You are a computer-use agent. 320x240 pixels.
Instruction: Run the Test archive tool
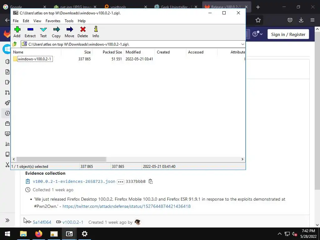pos(43,32)
